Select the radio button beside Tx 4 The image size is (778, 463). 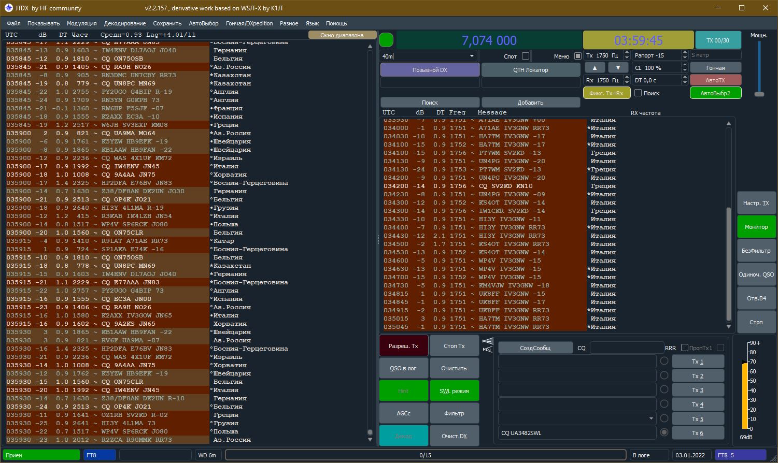coord(664,404)
